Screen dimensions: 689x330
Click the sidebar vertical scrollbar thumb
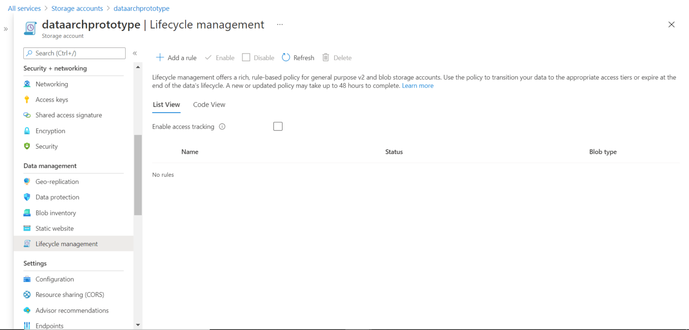pos(138,175)
